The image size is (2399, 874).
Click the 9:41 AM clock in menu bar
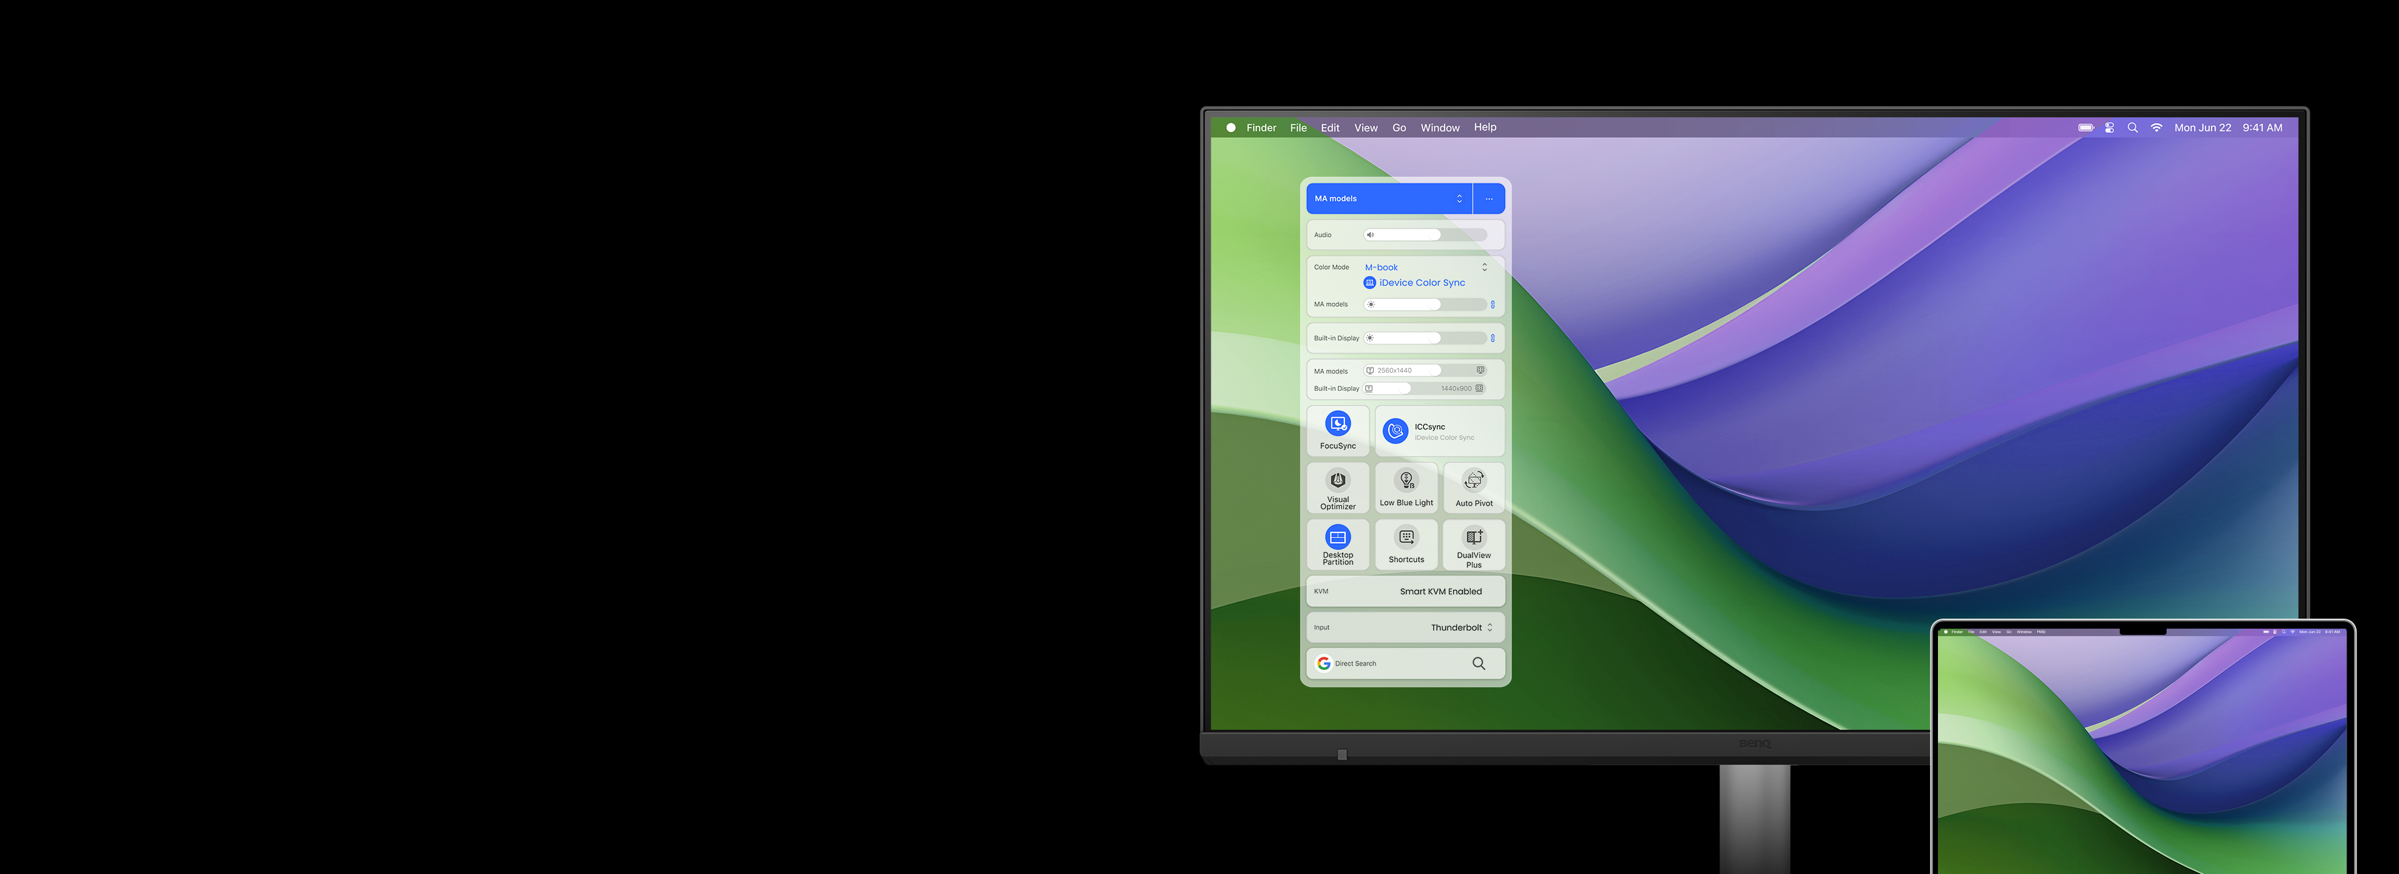pos(2262,127)
